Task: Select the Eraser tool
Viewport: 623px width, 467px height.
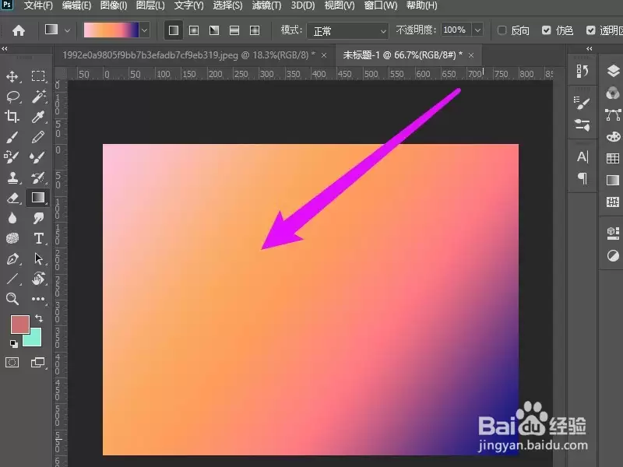Action: [12, 198]
